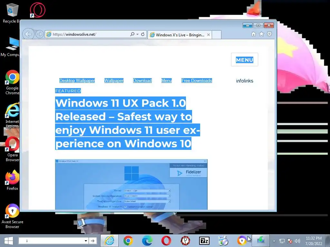The image size is (330, 247).
Task: Open the Home page icon
Action: [x=254, y=34]
